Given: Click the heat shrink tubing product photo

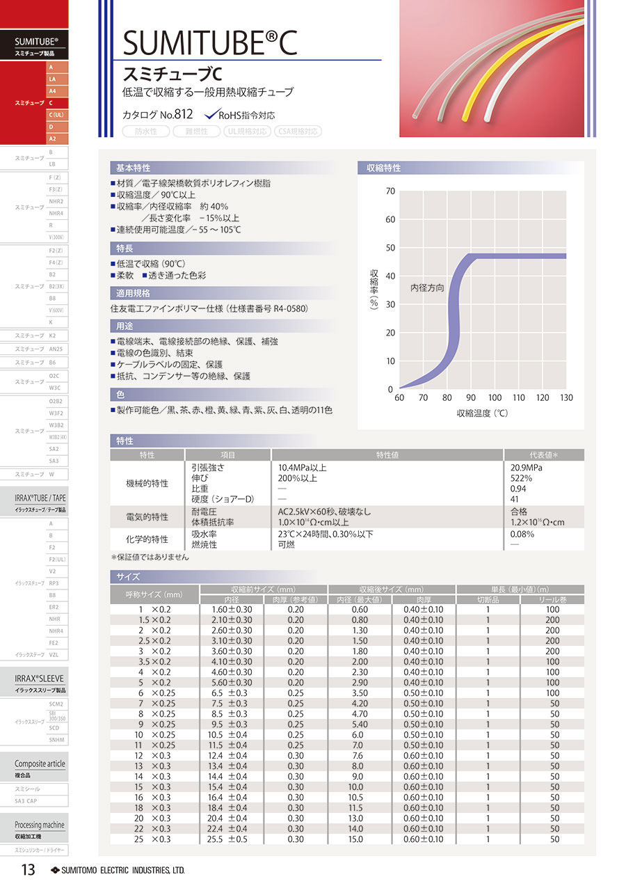Looking at the screenshot, I should [x=497, y=68].
